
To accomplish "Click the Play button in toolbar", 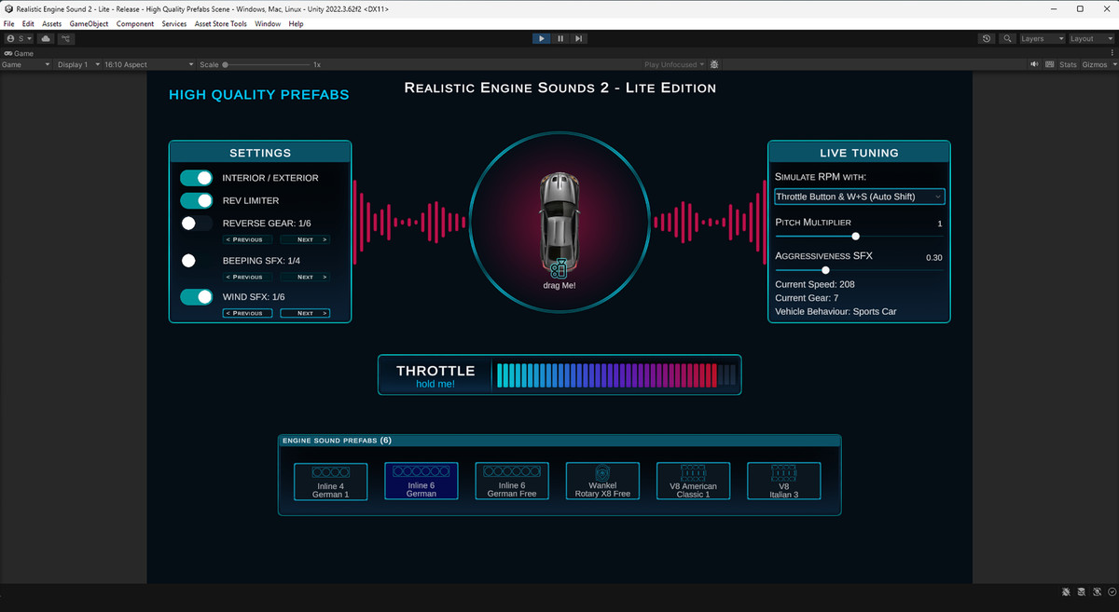I will tap(541, 38).
